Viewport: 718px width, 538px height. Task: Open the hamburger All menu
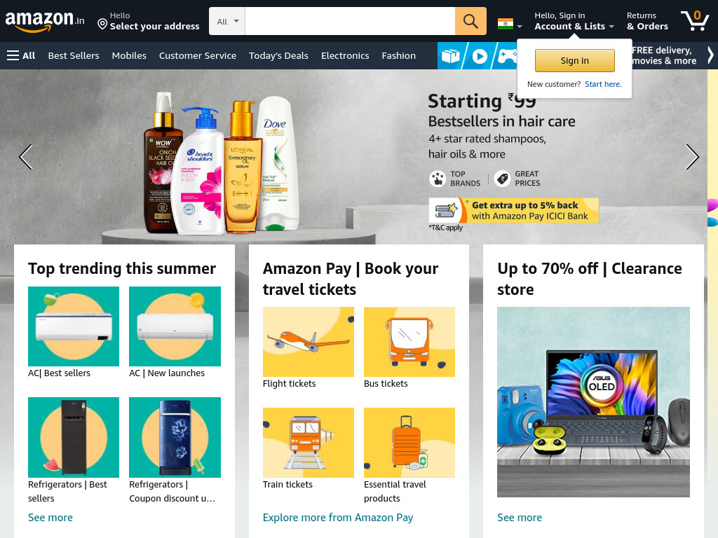[x=21, y=56]
